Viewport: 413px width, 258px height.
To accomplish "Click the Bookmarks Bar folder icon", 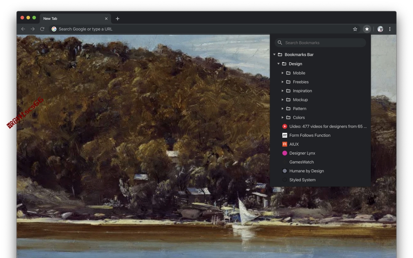I will (280, 55).
